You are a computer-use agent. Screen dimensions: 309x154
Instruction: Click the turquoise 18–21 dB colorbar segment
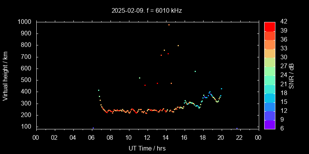click(x=270, y=89)
